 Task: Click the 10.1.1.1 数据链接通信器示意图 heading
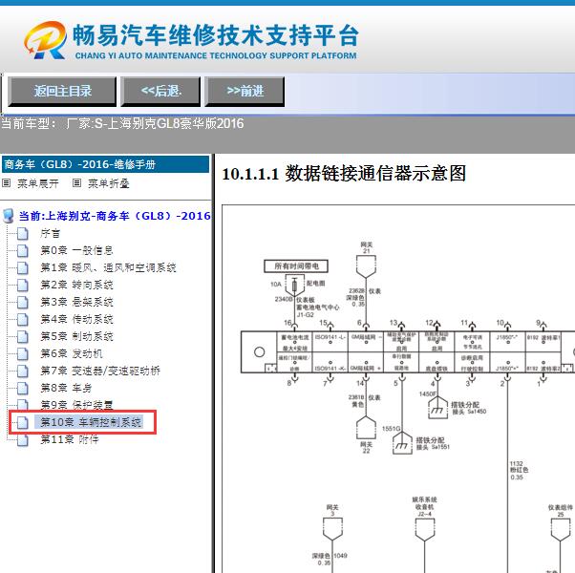tap(345, 174)
